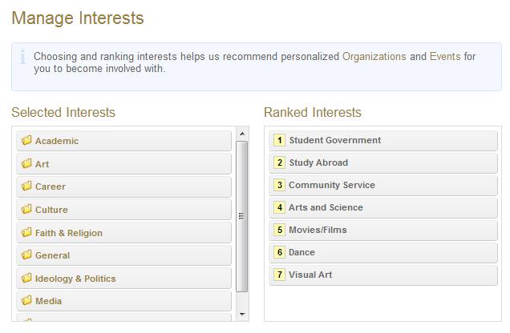This screenshot has width=510, height=333.
Task: Click the Academic folder icon
Action: click(26, 141)
